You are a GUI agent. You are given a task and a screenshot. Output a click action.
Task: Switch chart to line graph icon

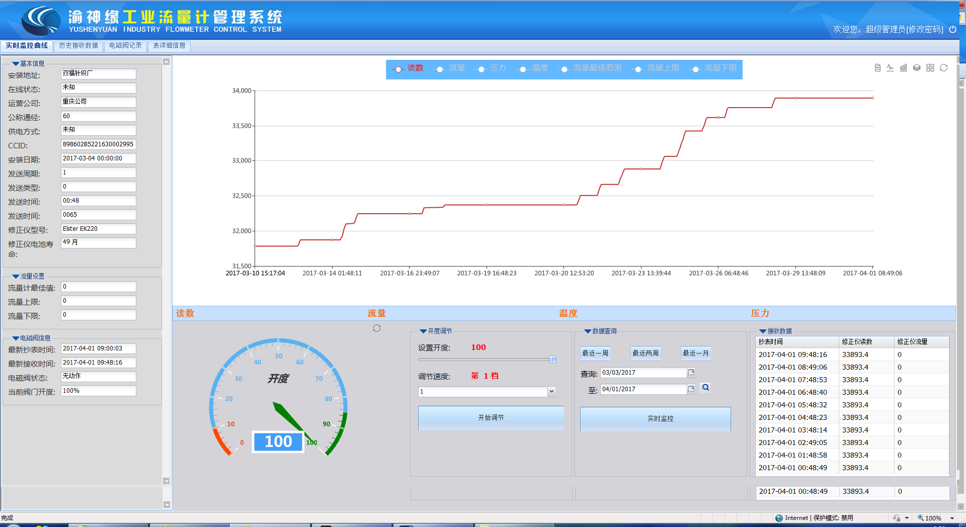[x=890, y=68]
